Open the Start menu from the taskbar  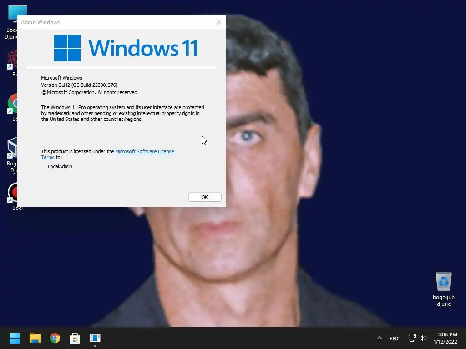coord(15,338)
